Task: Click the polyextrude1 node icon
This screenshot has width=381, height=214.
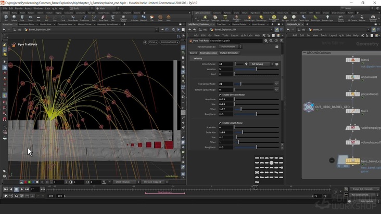Action: pyautogui.click(x=353, y=94)
